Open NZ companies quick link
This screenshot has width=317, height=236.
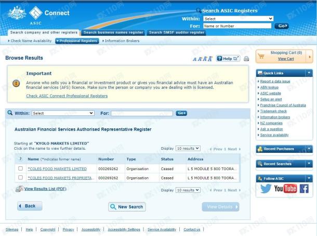pos(271,123)
